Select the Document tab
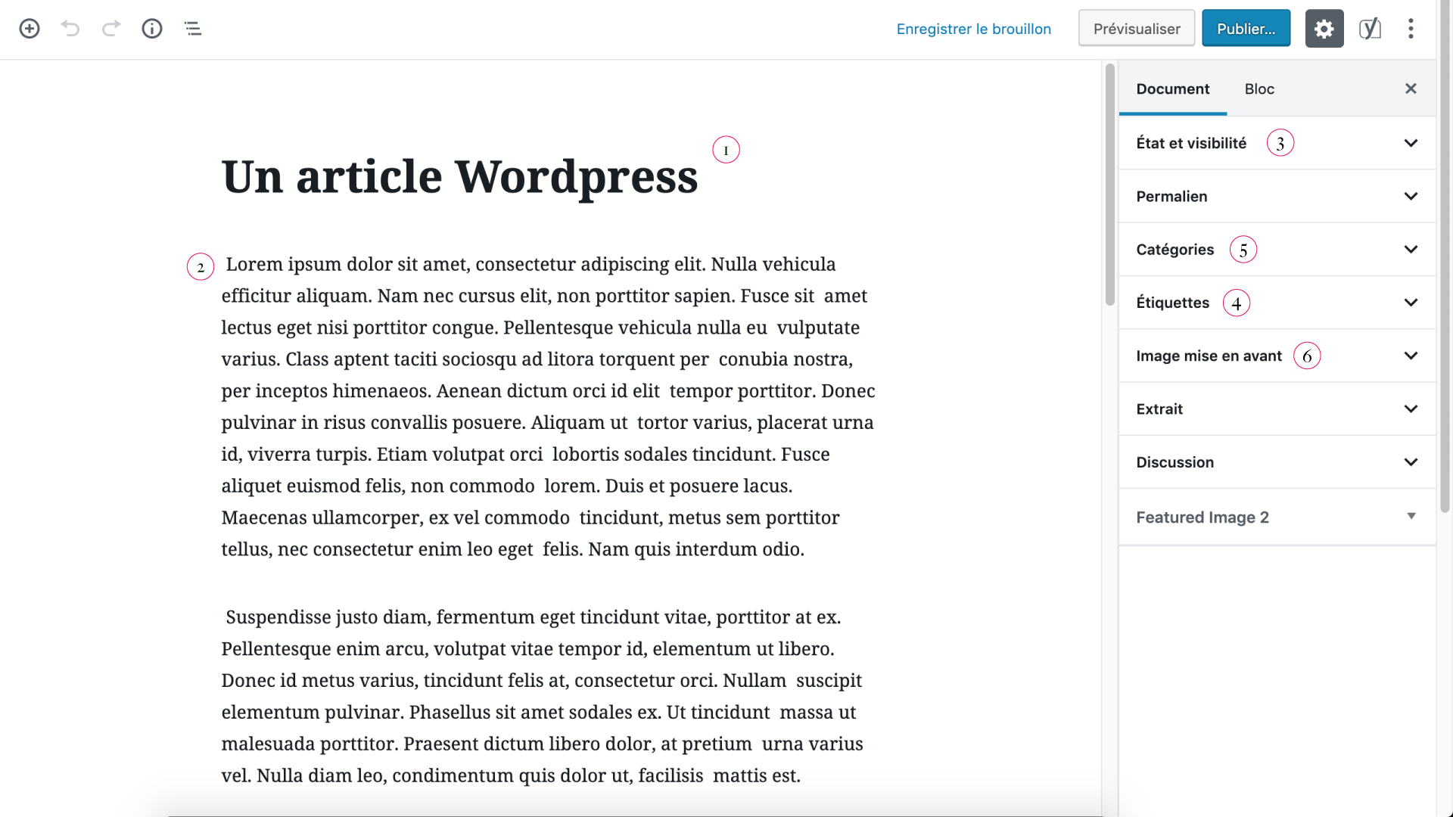This screenshot has width=1453, height=817. point(1172,89)
